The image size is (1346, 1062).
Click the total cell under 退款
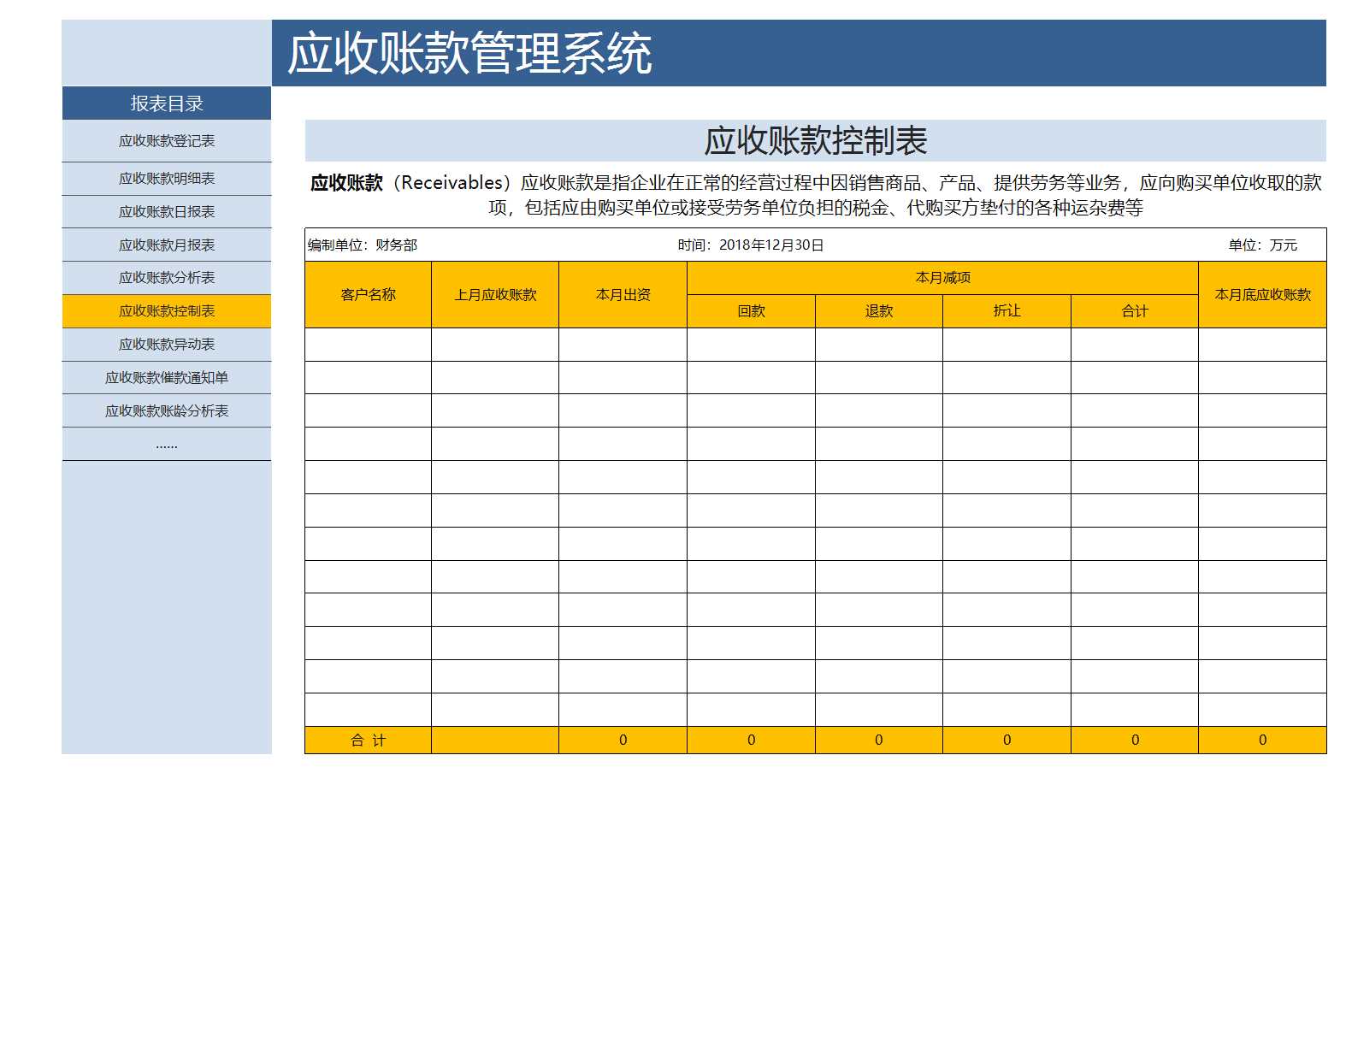[879, 740]
